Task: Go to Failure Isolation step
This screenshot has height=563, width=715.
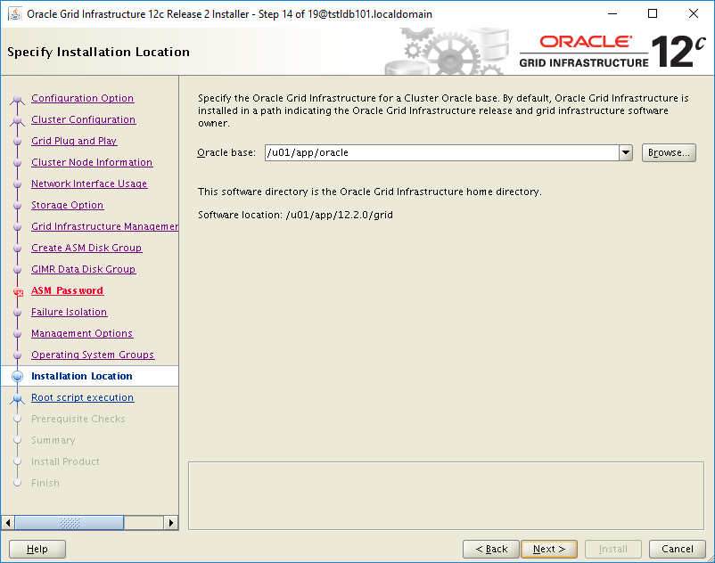Action: [70, 312]
